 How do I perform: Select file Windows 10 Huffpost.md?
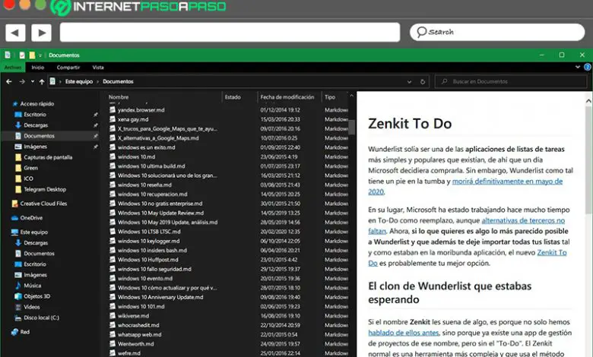(148, 260)
